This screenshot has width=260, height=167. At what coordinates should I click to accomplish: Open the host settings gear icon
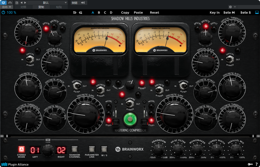(x=230, y=7)
